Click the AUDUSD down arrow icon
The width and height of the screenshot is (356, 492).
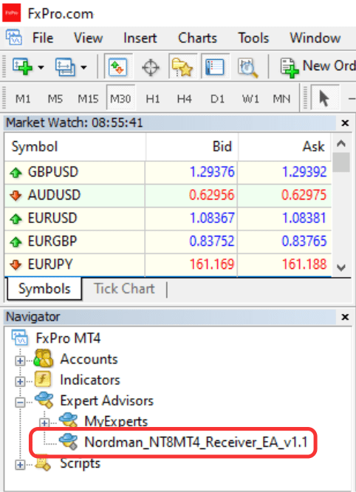(x=16, y=196)
